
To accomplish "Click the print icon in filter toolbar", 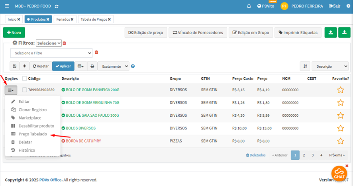I will click(x=92, y=66).
